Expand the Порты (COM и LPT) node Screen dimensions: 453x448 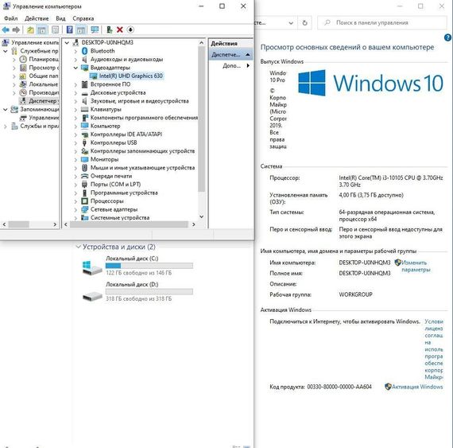tap(75, 185)
